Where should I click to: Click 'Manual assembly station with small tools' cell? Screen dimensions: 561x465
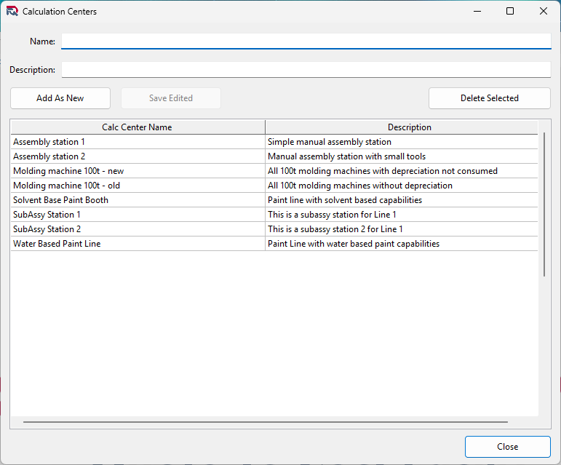402,156
